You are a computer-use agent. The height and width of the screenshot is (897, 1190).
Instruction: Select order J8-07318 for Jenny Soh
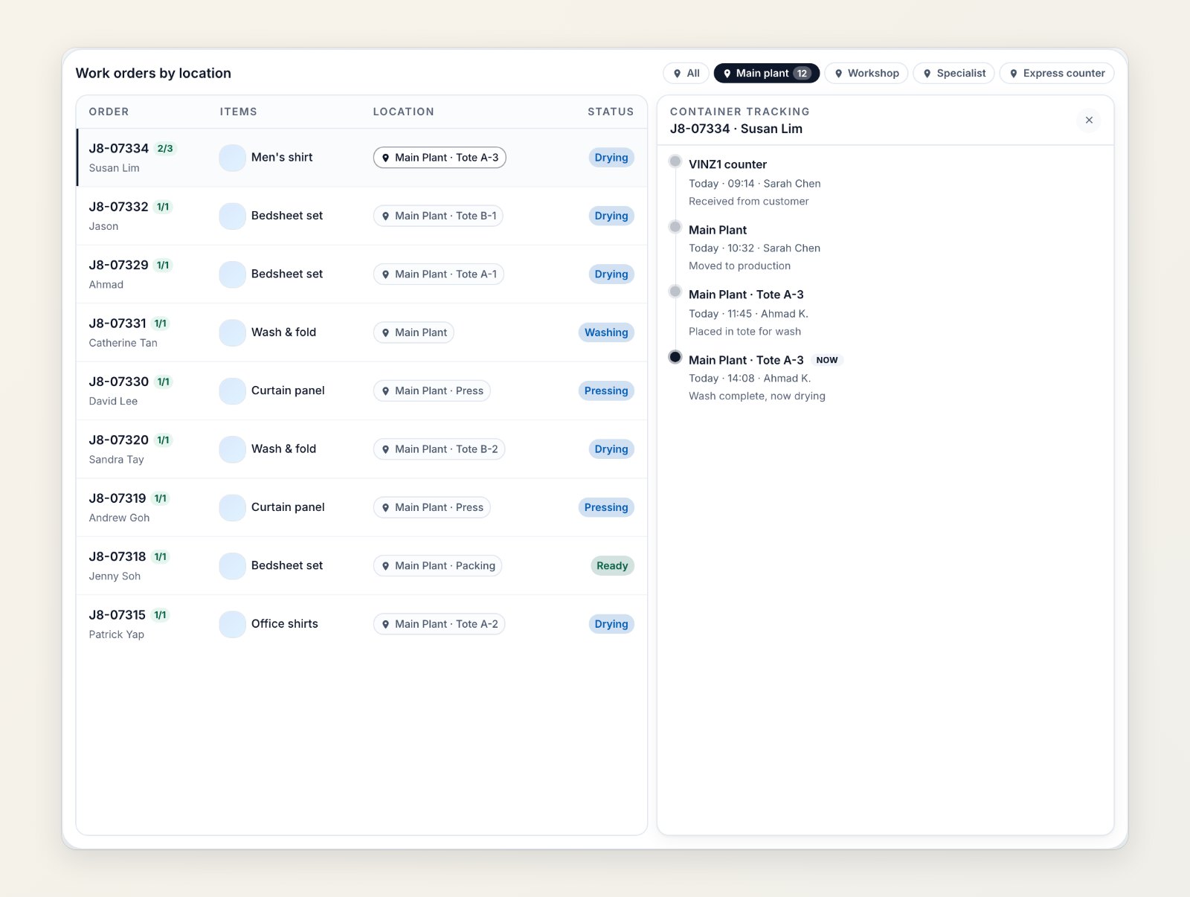point(361,566)
